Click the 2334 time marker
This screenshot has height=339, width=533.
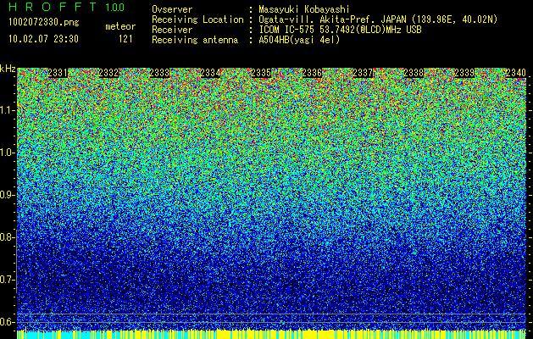210,73
